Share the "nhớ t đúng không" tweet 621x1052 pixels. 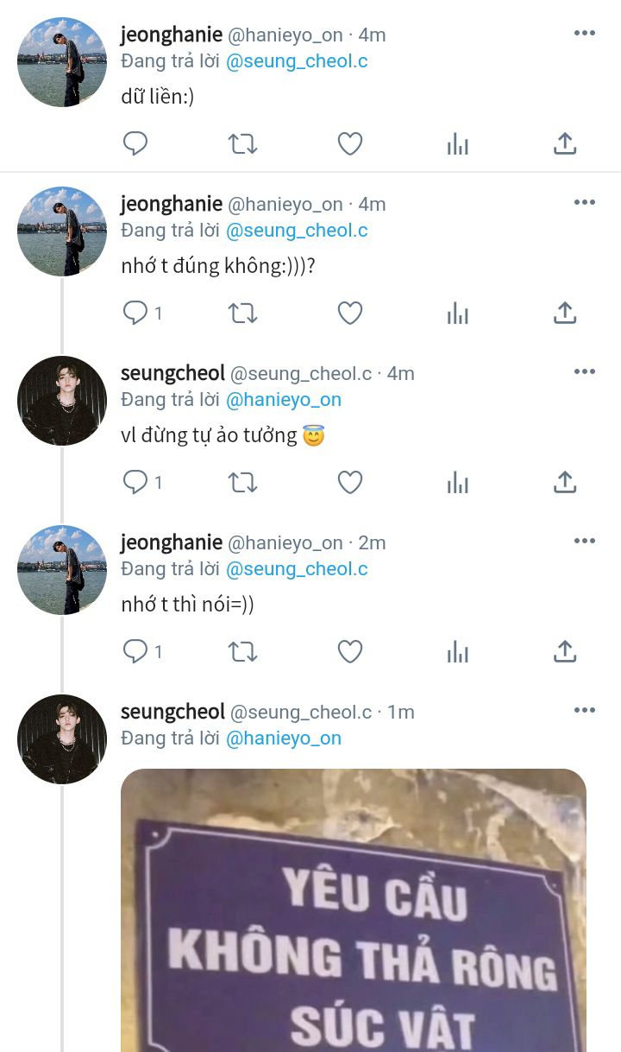click(564, 313)
